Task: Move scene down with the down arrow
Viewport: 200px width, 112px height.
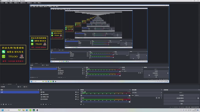Action: click(x=11, y=104)
